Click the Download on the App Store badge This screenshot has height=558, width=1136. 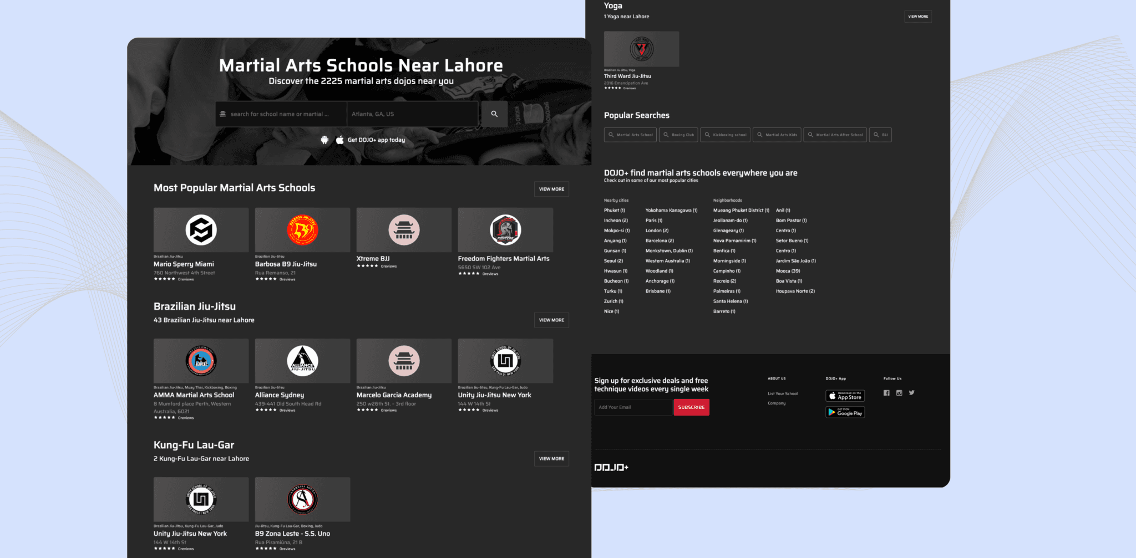coord(844,396)
